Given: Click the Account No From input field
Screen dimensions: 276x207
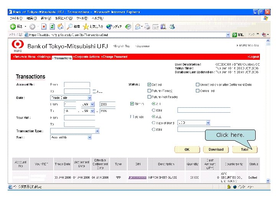Looking at the screenshot, I should point(77,84).
